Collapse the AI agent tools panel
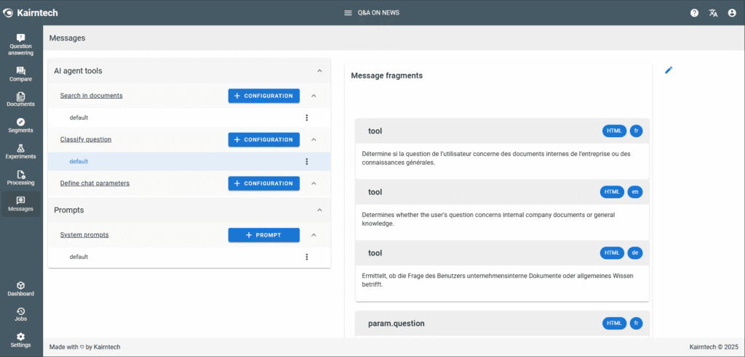This screenshot has height=357, width=745. (x=319, y=71)
